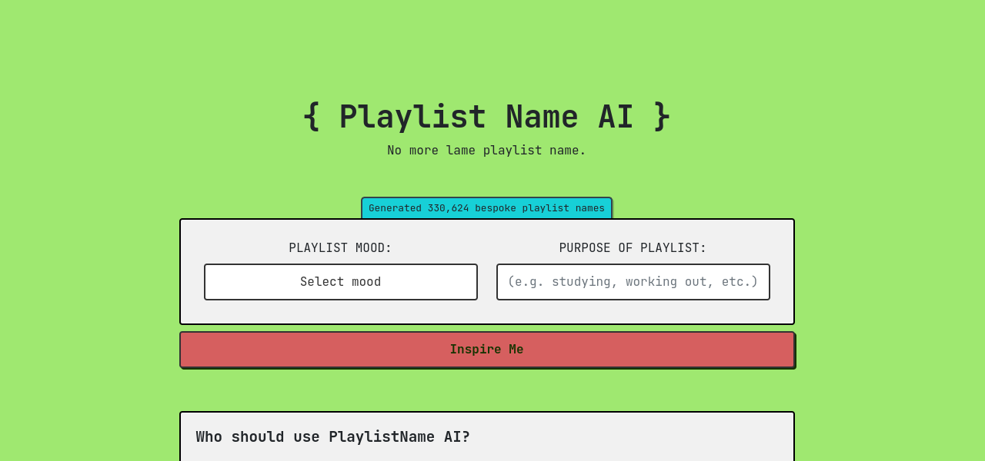Screen dimensions: 985x461
Task: Open the Select mood dropdown
Action: coord(340,282)
